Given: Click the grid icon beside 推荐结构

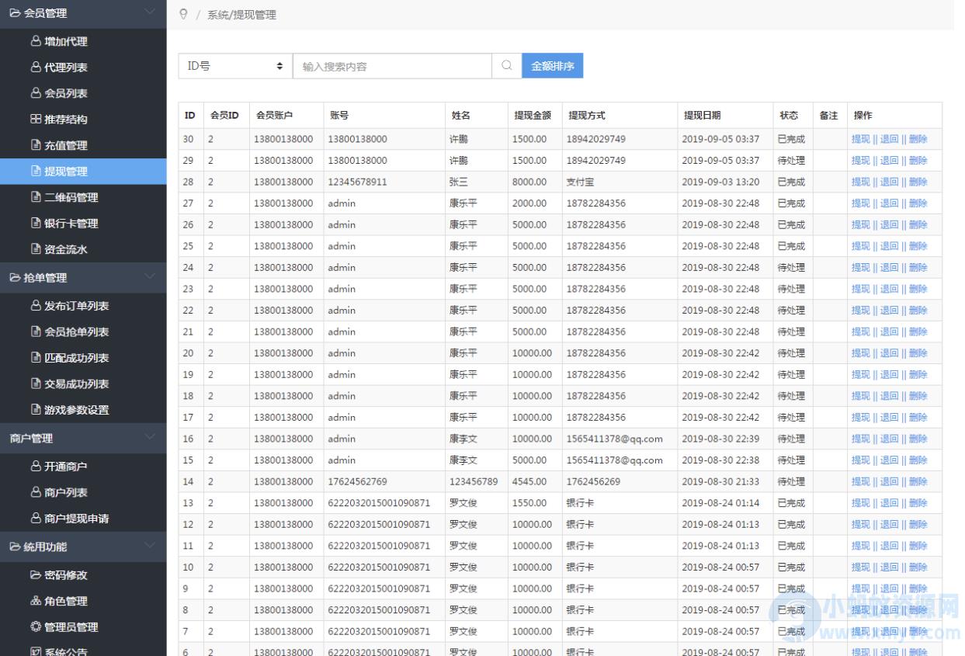Looking at the screenshot, I should click(x=36, y=120).
